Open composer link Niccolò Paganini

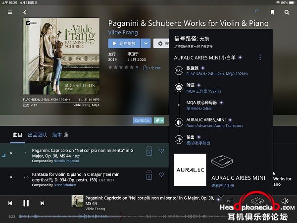pyautogui.click(x=66, y=161)
